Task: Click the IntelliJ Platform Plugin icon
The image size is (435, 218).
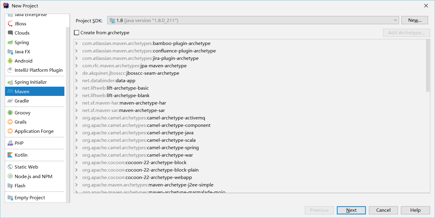Action: click(10, 70)
